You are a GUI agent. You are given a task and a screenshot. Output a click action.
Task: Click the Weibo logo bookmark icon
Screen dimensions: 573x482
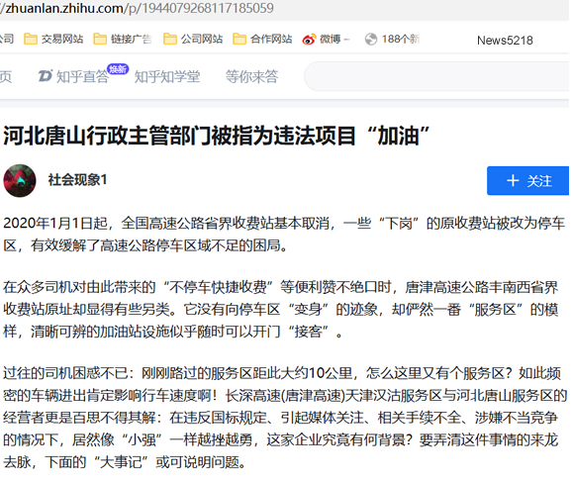[309, 40]
